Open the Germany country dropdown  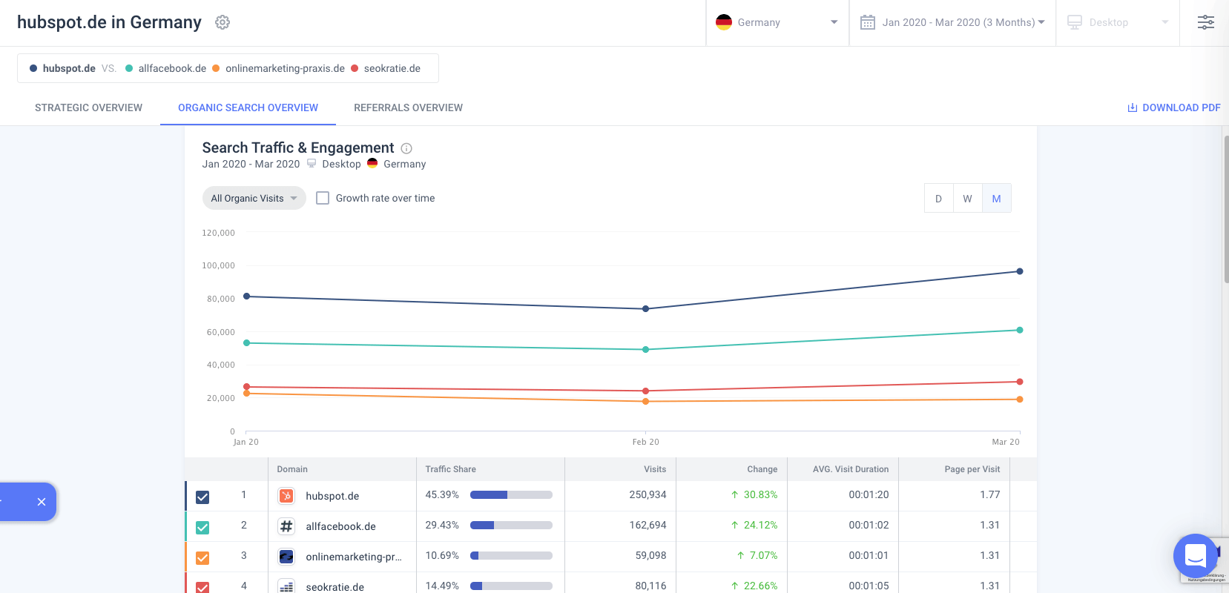(x=777, y=22)
